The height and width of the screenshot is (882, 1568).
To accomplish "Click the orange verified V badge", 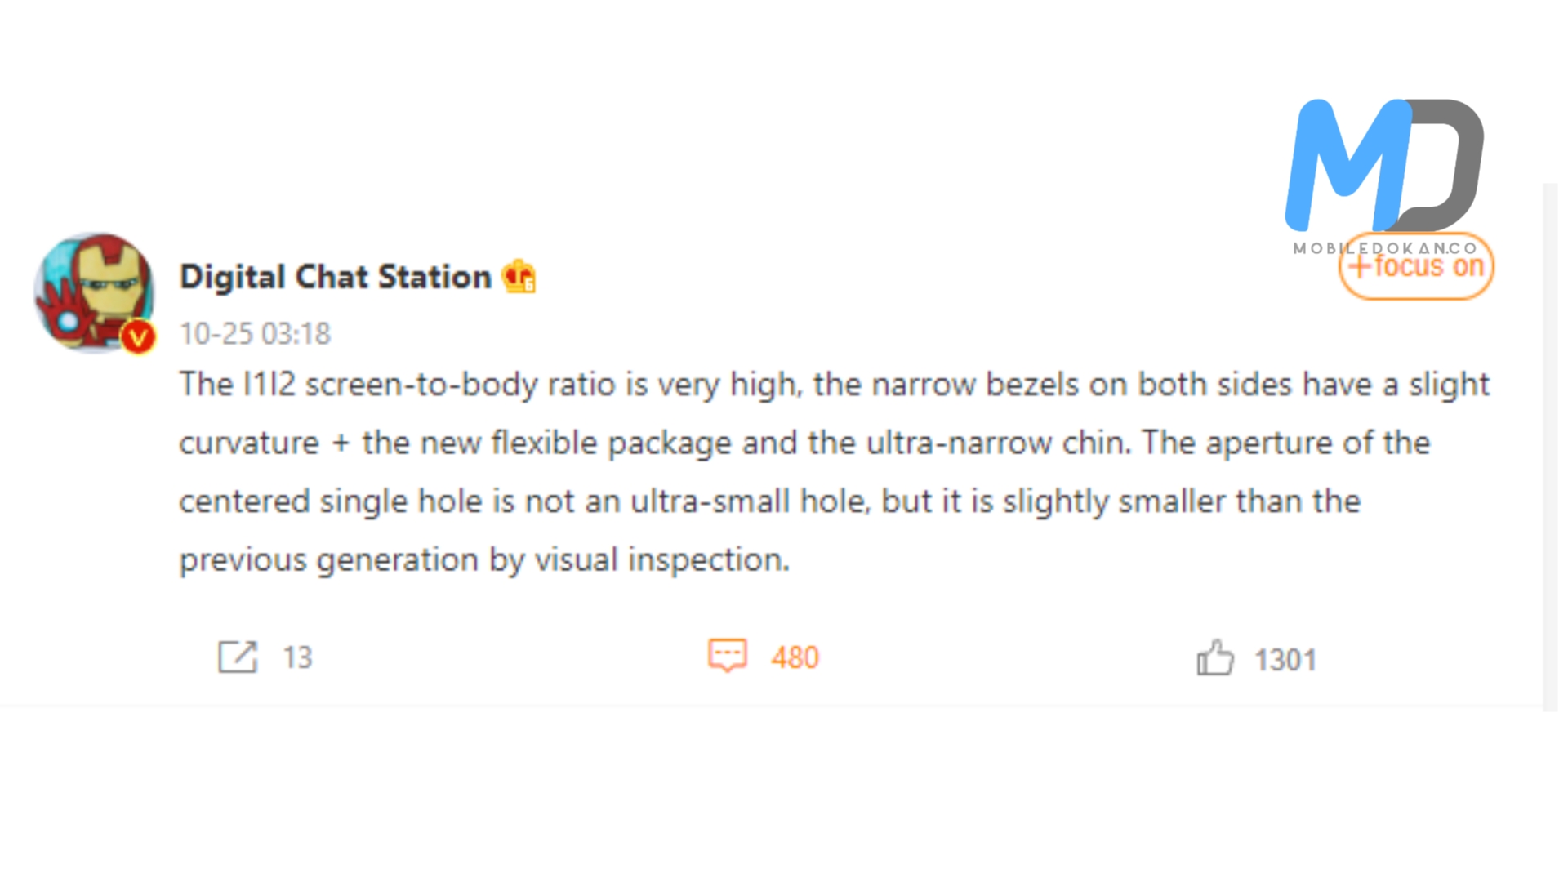I will click(x=138, y=336).
